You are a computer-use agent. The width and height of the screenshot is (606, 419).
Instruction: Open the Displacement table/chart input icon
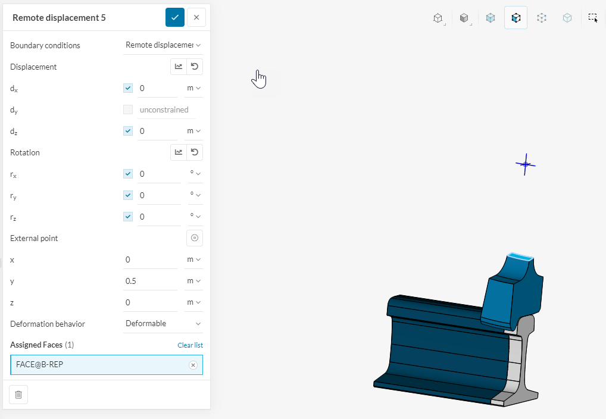(x=179, y=67)
